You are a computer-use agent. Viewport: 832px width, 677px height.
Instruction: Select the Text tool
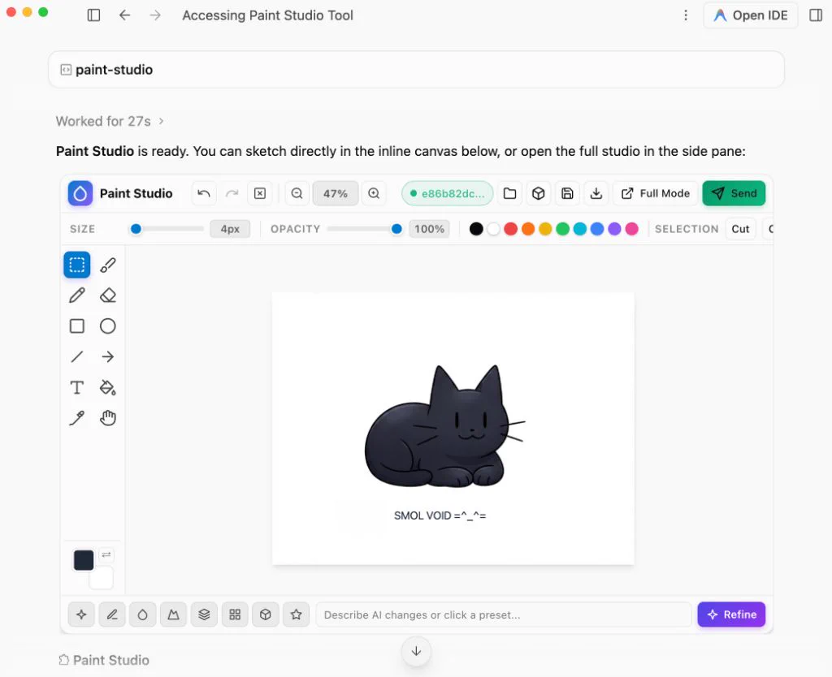click(x=77, y=387)
